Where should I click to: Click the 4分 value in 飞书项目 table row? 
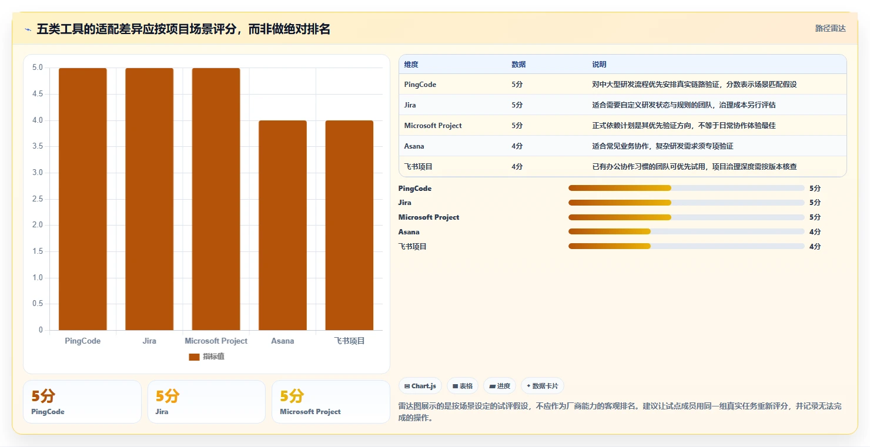tap(517, 167)
